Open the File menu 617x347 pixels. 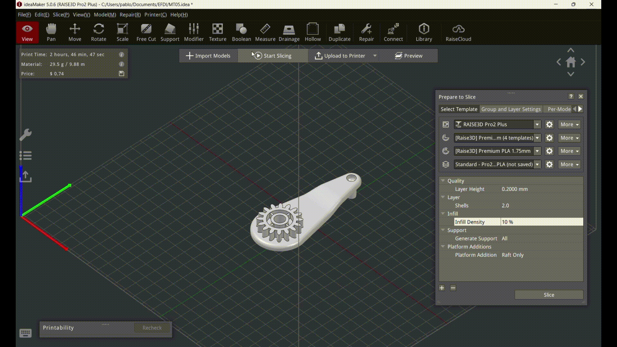point(24,15)
